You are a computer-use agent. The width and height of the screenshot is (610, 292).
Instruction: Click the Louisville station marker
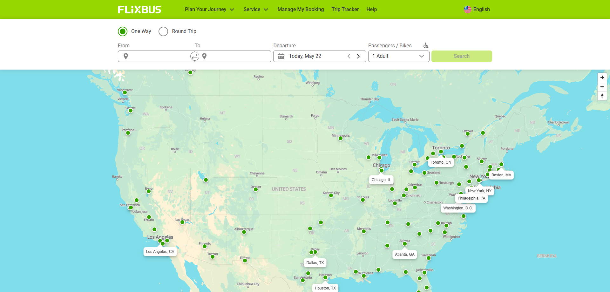point(395,203)
